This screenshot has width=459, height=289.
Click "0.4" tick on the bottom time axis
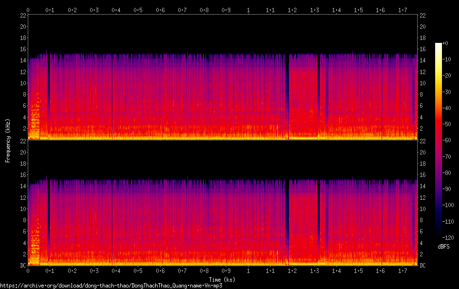[116, 270]
